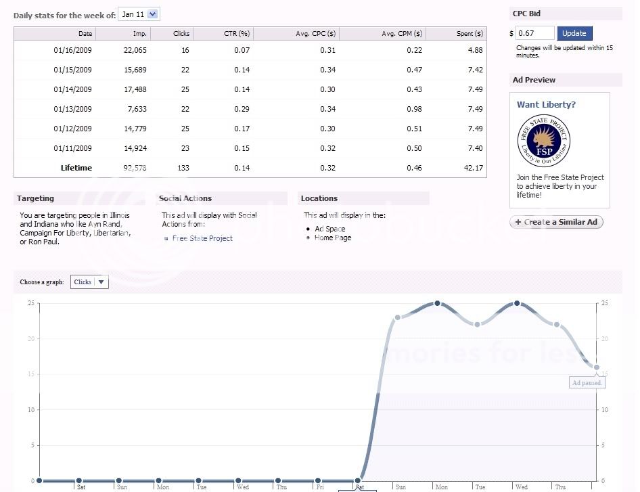Open the Want Liberty? ad title link
This screenshot has height=492, width=640.
(x=546, y=105)
